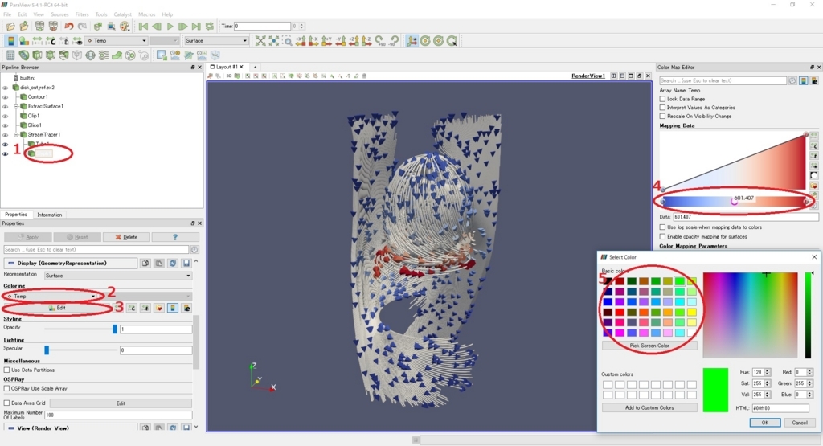
Task: Open the Surface representation dropdown in toolbar
Action: (x=215, y=40)
